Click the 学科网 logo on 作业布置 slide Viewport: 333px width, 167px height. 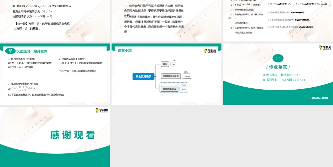tap(325, 47)
